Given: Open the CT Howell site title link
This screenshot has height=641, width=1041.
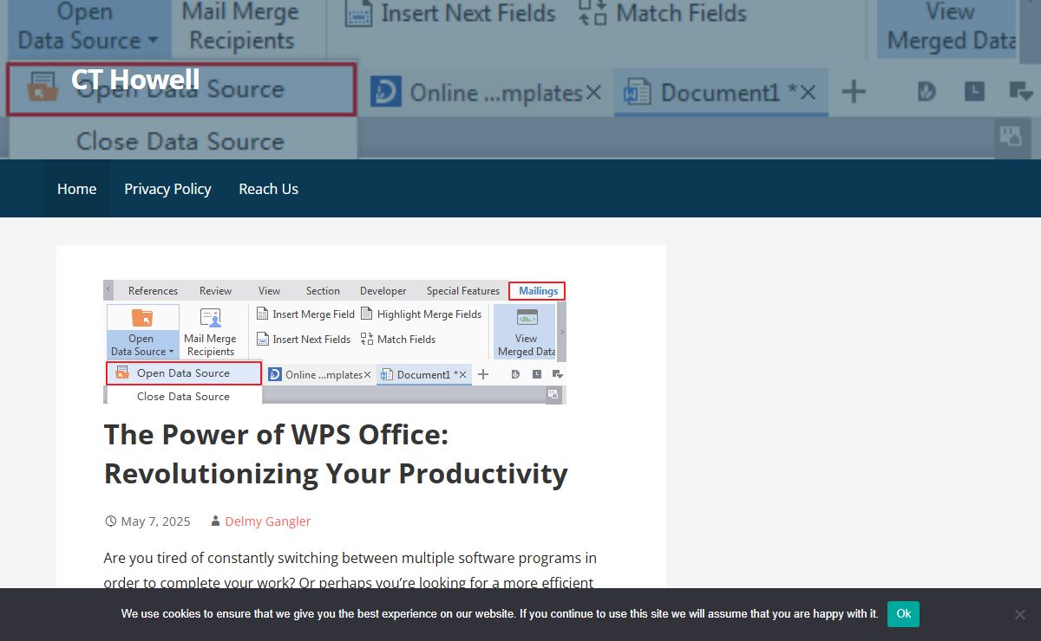Looking at the screenshot, I should click(135, 80).
